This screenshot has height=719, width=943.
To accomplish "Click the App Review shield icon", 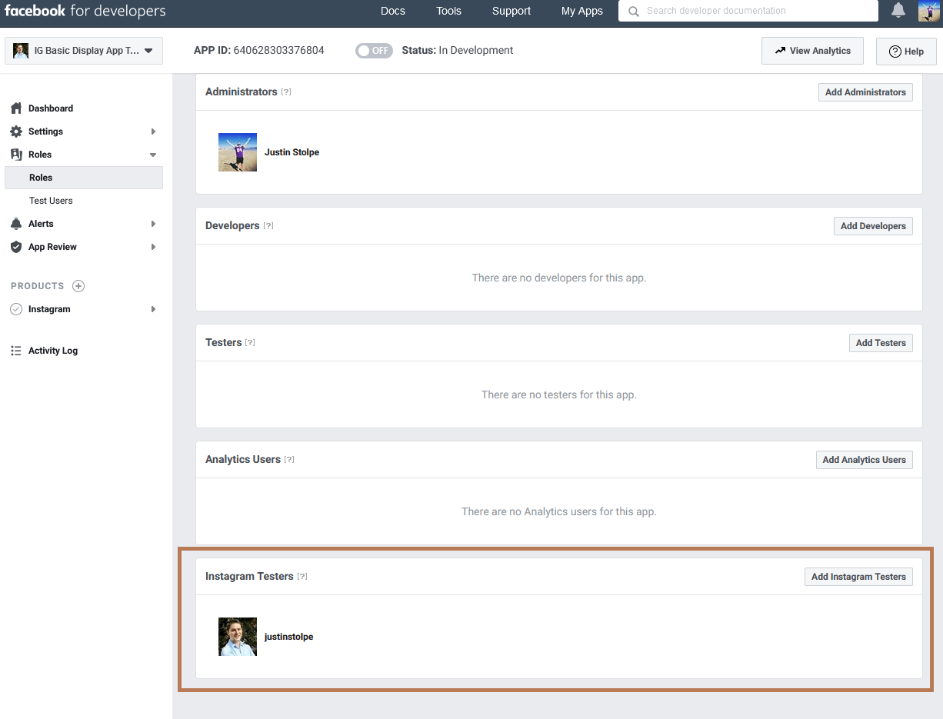I will [16, 247].
